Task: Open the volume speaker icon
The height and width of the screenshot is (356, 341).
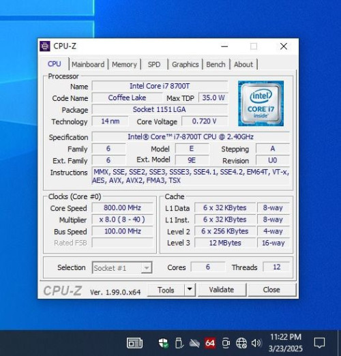Action: (256, 343)
